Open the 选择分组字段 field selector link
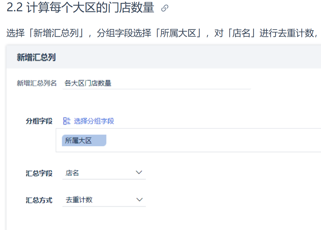Viewport: 321px width, 230px height. (x=94, y=121)
